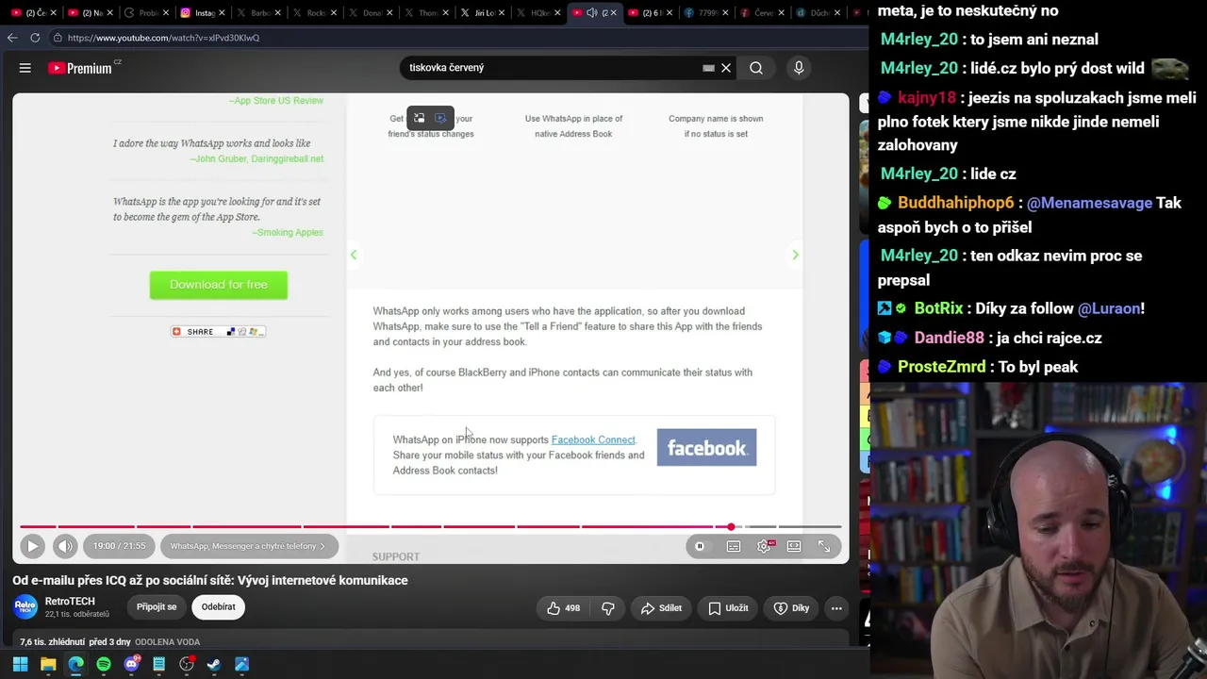This screenshot has height=679, width=1207.
Task: Open the on-screen keyboard in search box
Action: (708, 68)
